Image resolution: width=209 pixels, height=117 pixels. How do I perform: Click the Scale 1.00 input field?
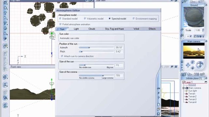pos(198,30)
